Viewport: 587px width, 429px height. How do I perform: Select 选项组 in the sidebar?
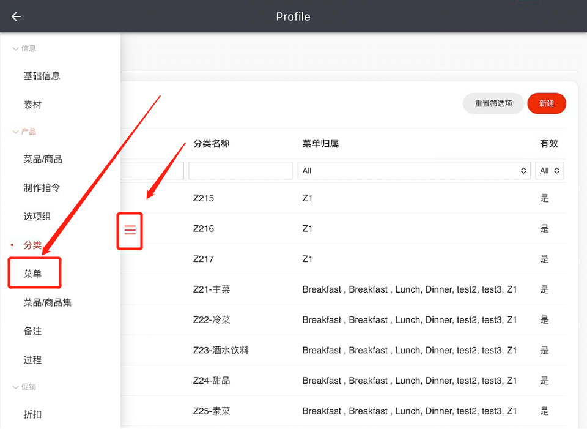pyautogui.click(x=37, y=216)
